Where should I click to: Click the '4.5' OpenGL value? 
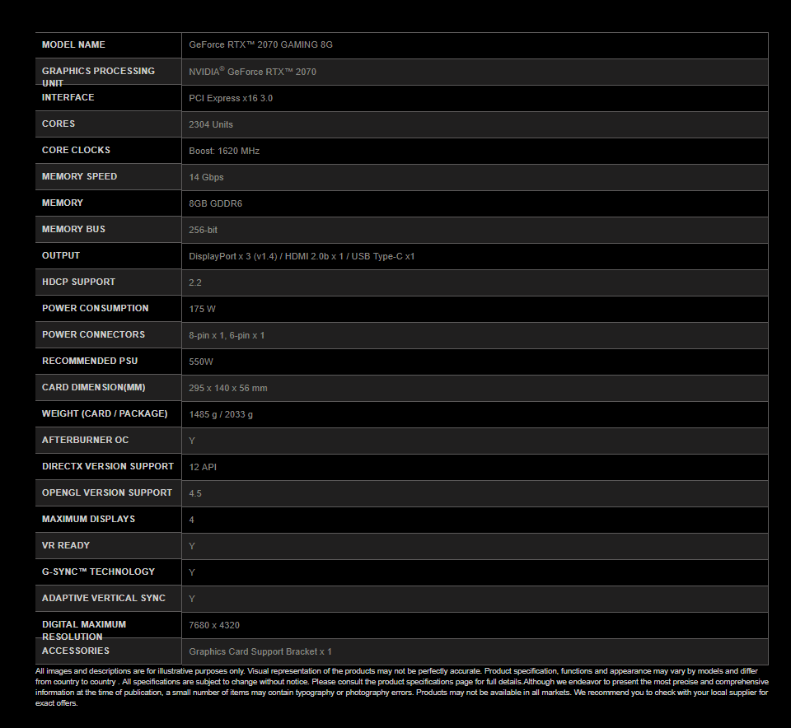point(195,493)
